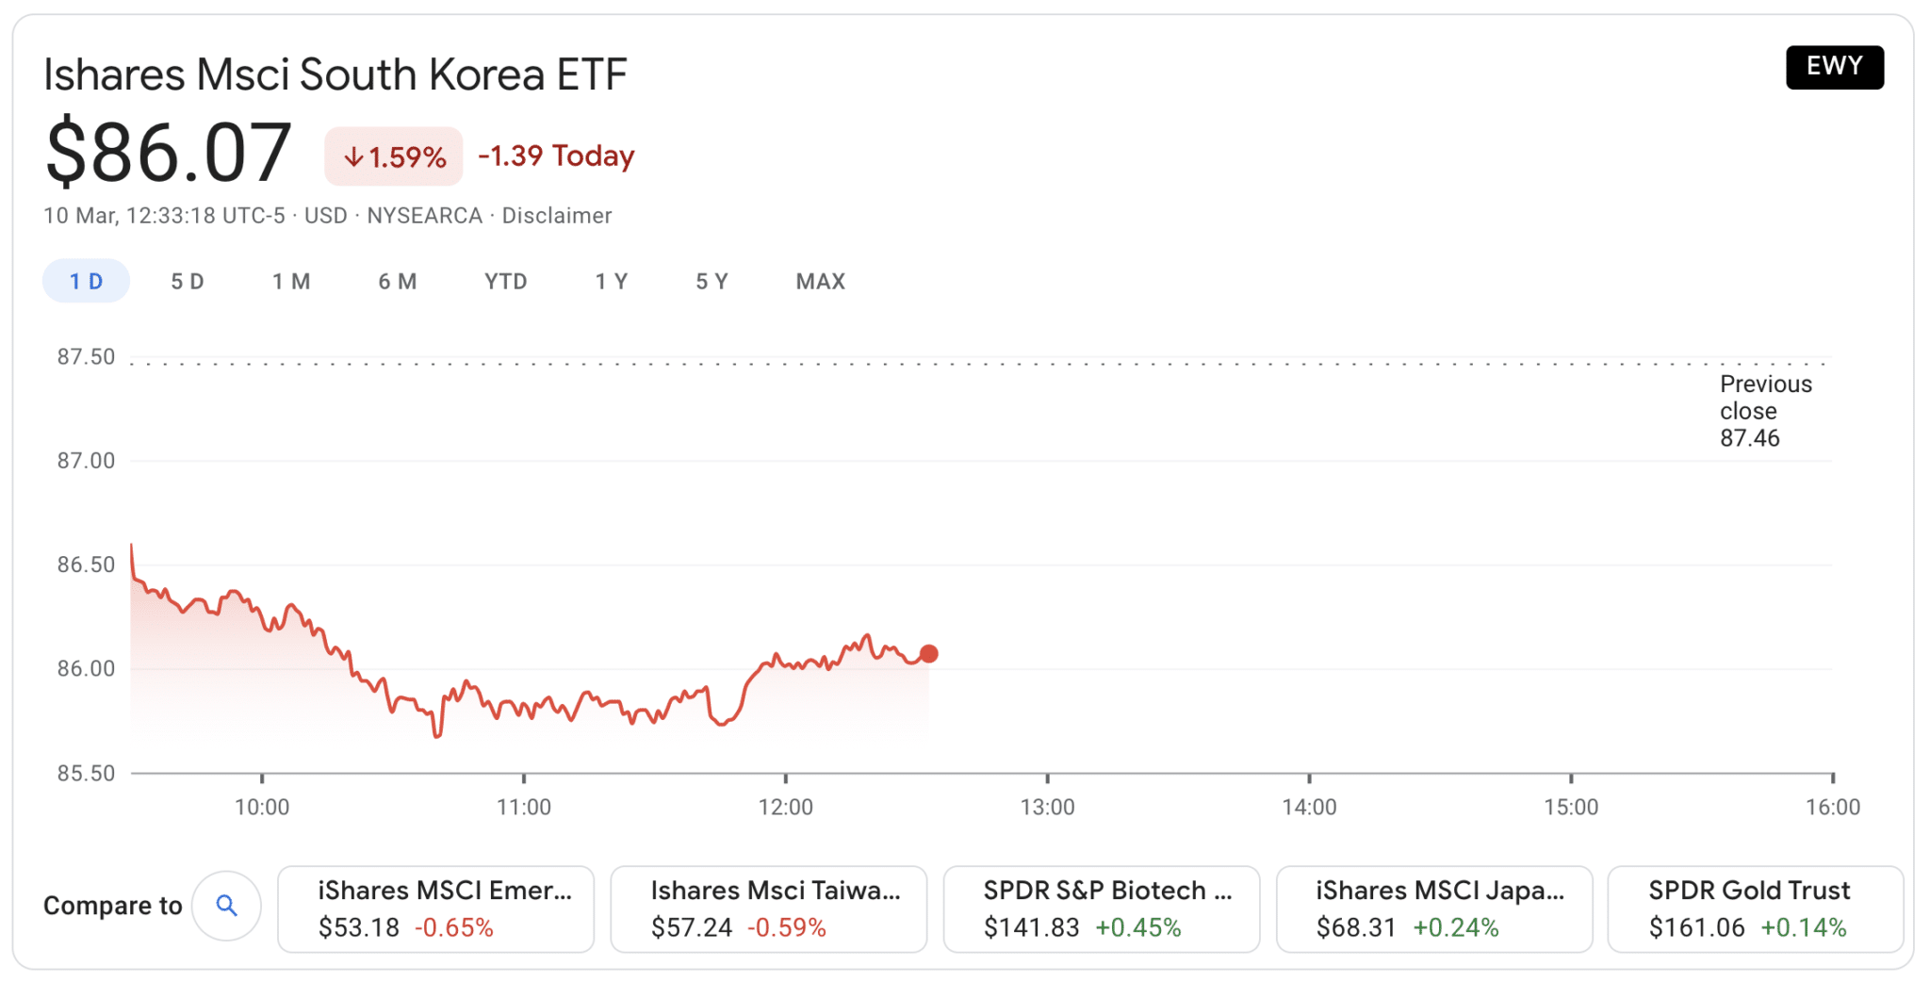Select the YTD range tab
The width and height of the screenshot is (1930, 982).
(x=505, y=281)
